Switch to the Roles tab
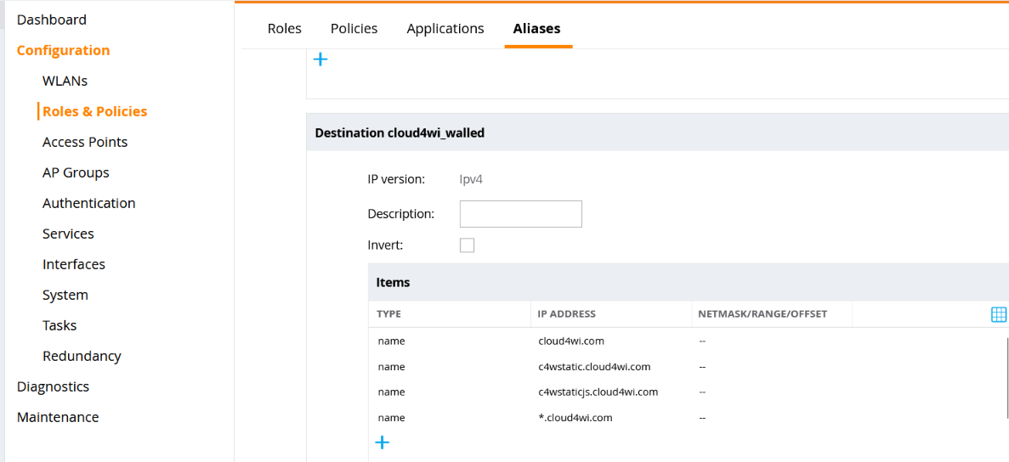 click(x=284, y=28)
